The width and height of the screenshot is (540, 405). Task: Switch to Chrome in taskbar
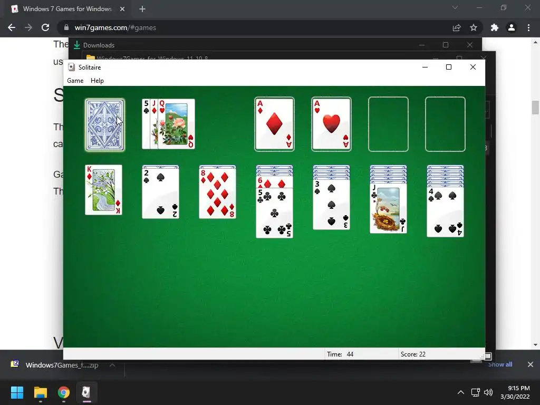coord(63,392)
